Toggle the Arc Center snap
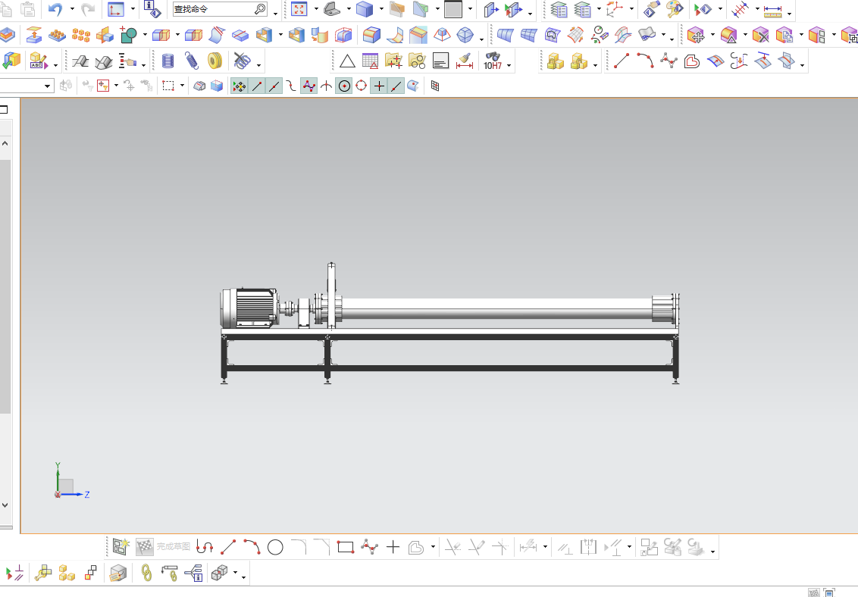 pos(343,86)
